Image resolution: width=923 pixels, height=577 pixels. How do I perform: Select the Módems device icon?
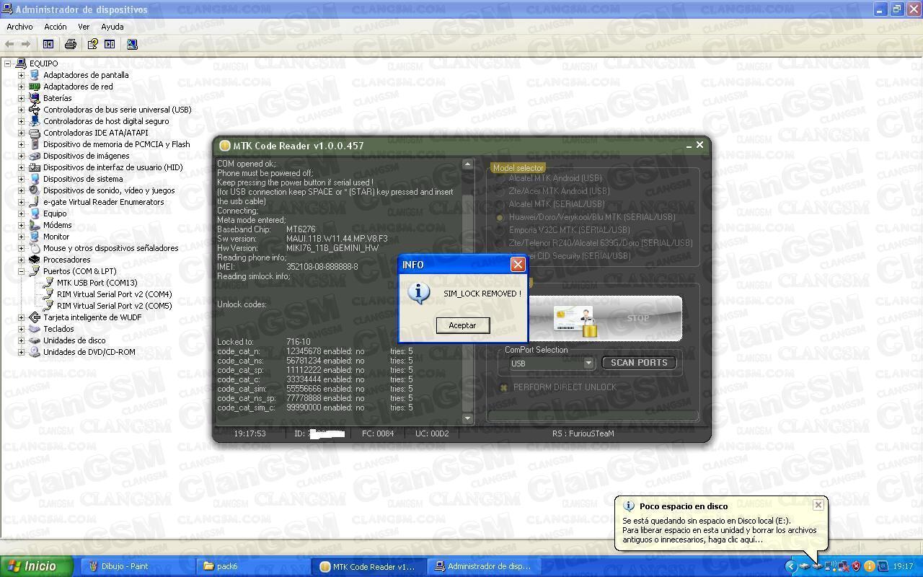(34, 225)
